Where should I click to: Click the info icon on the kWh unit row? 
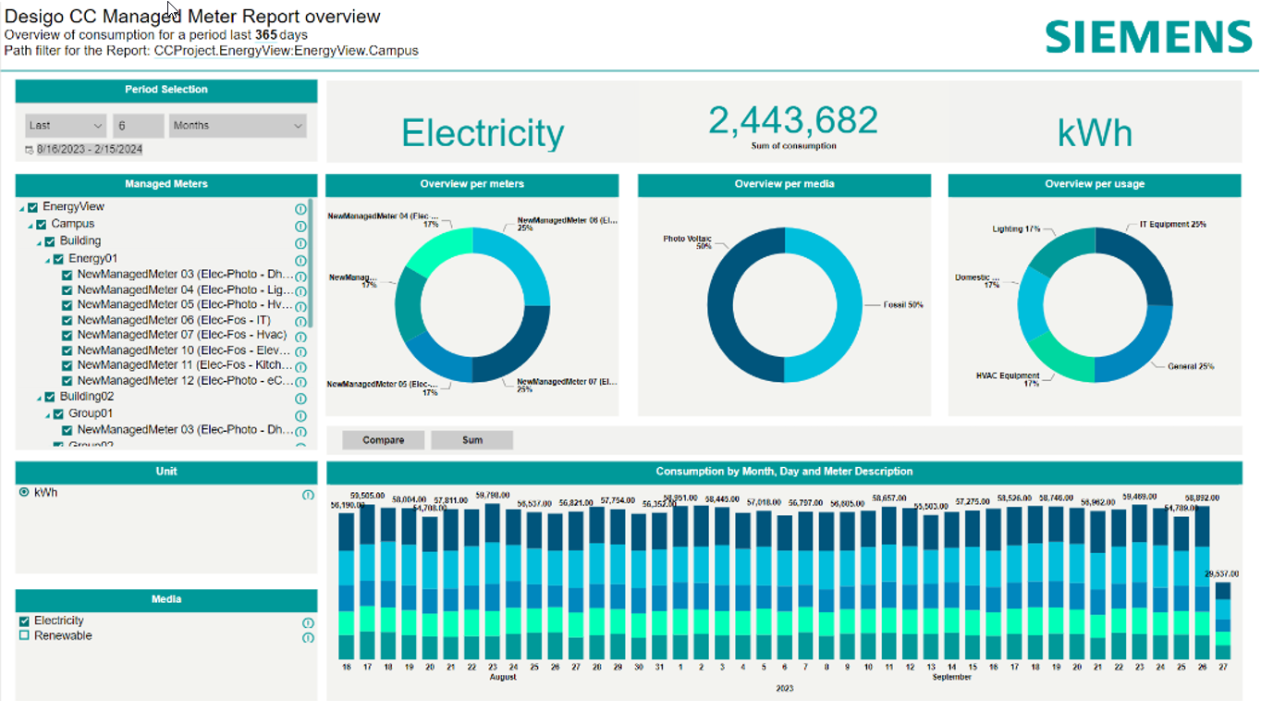pos(308,495)
